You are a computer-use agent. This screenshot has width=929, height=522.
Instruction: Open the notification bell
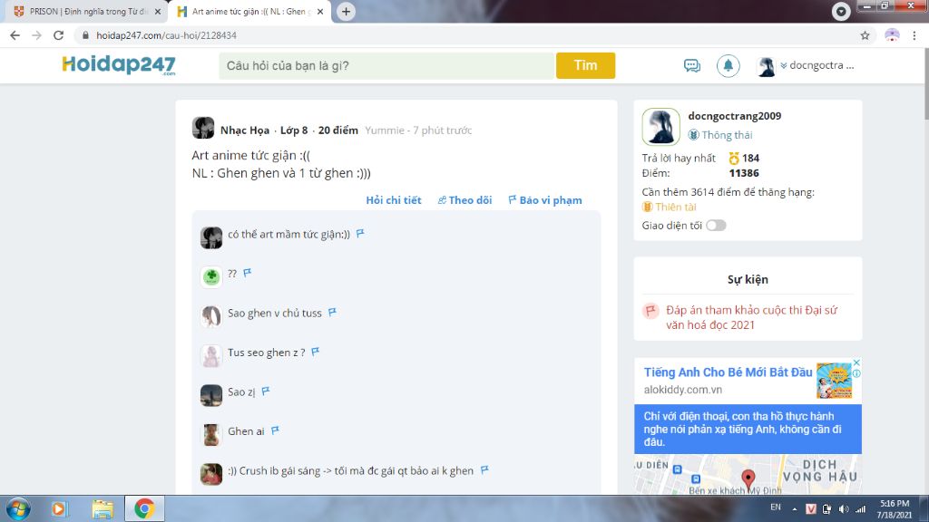728,65
